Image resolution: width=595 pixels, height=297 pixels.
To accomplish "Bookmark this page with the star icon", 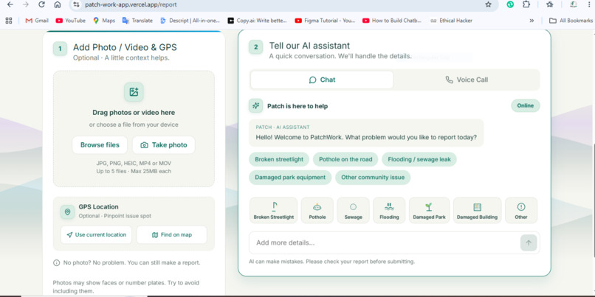I will [488, 4].
